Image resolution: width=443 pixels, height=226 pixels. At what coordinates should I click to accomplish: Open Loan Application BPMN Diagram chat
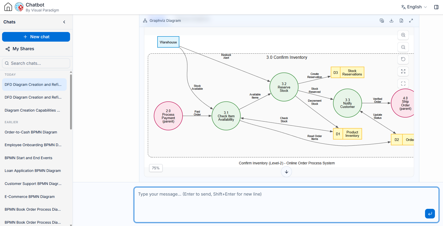[34, 171]
